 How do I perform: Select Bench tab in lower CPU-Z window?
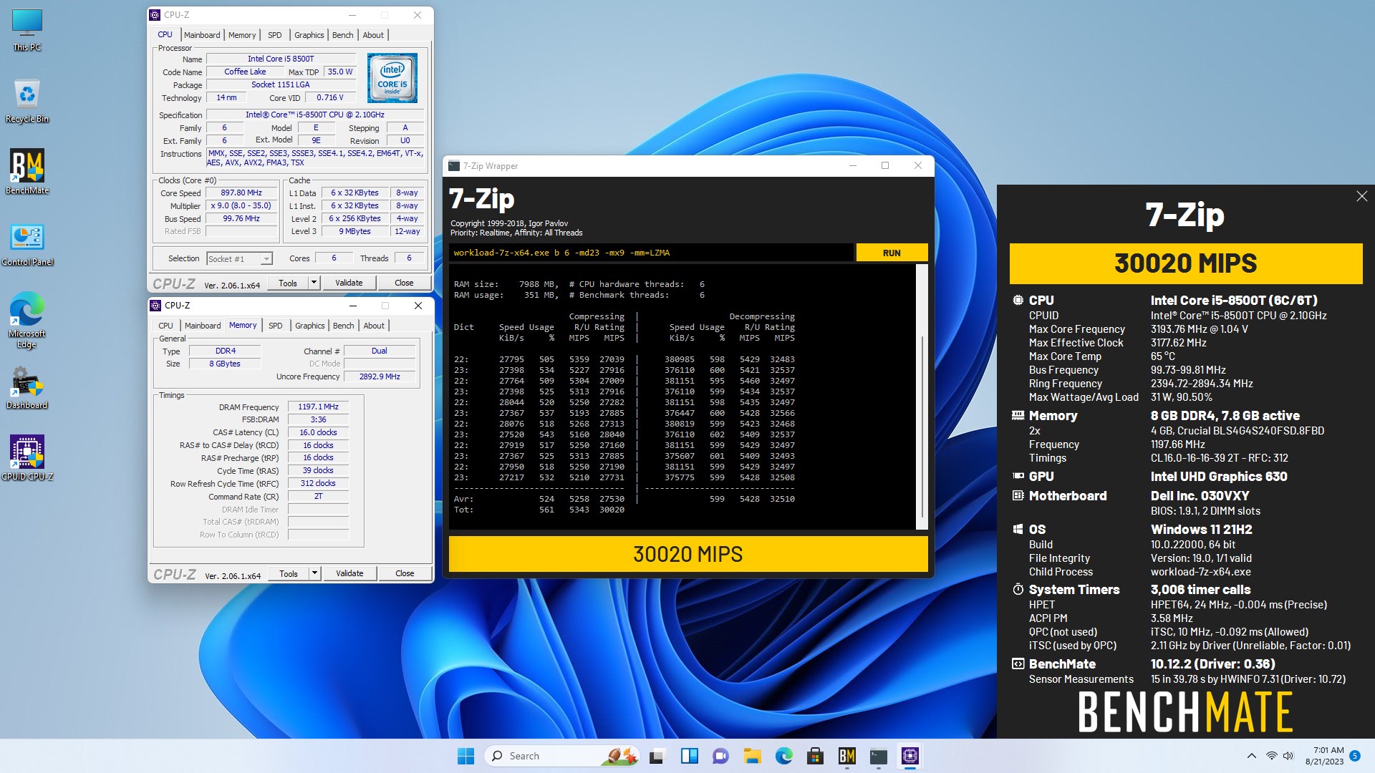point(344,326)
